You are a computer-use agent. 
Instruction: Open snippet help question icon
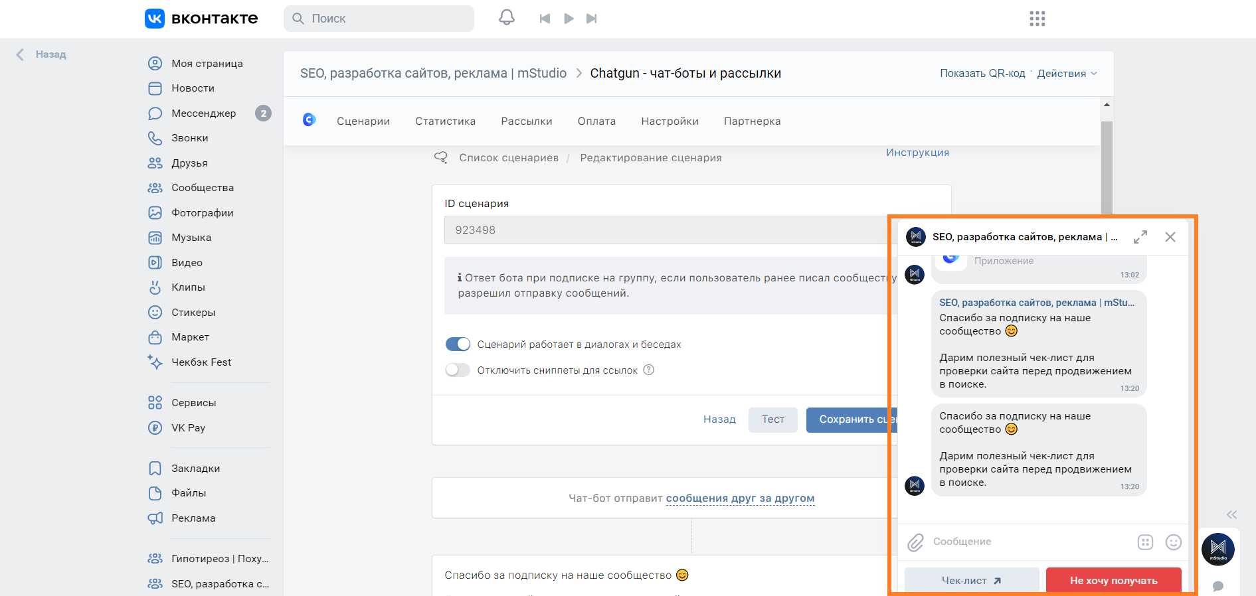pyautogui.click(x=649, y=370)
